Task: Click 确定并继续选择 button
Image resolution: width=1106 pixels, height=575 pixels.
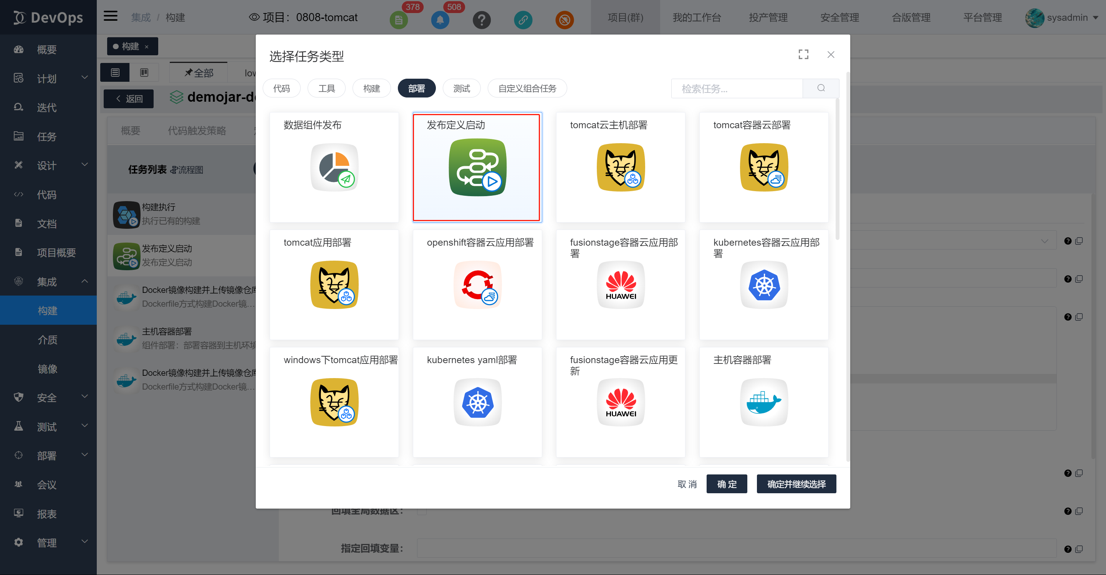Action: click(796, 484)
